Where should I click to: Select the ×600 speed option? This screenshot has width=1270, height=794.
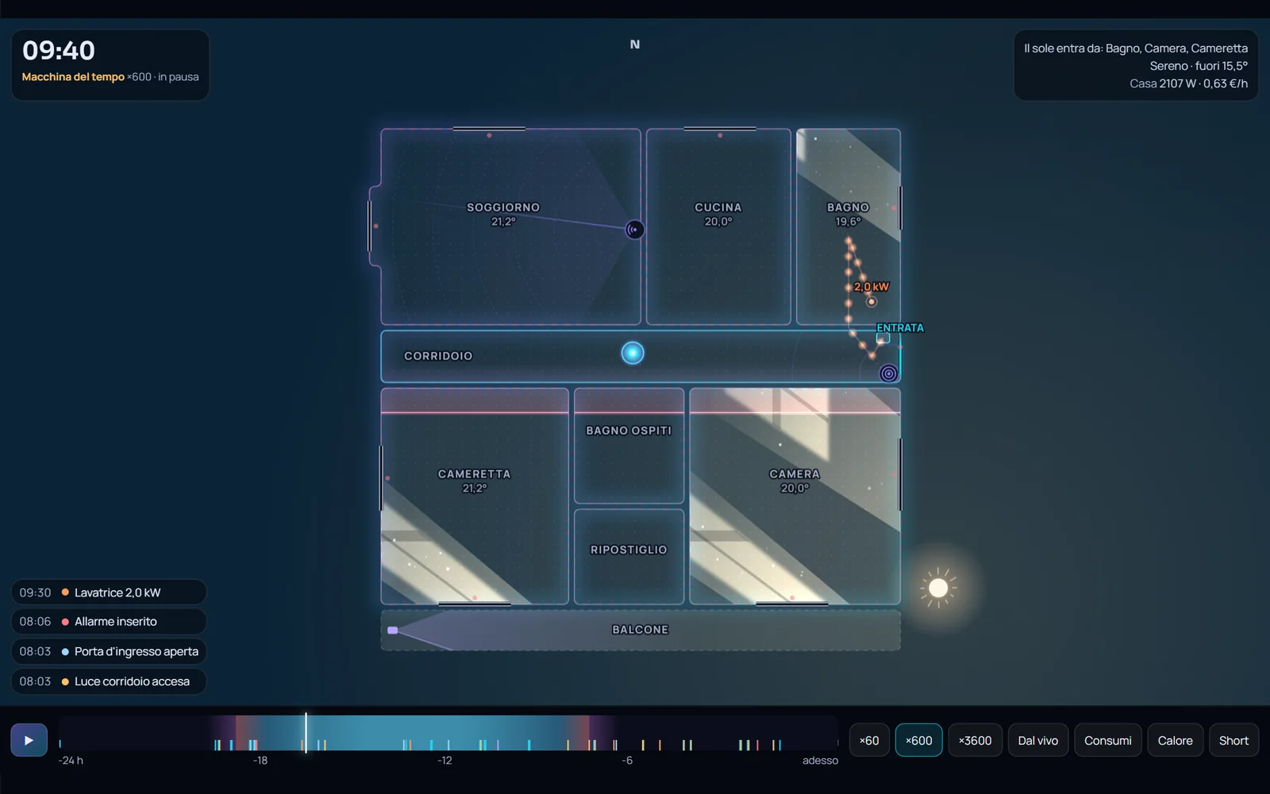(918, 740)
